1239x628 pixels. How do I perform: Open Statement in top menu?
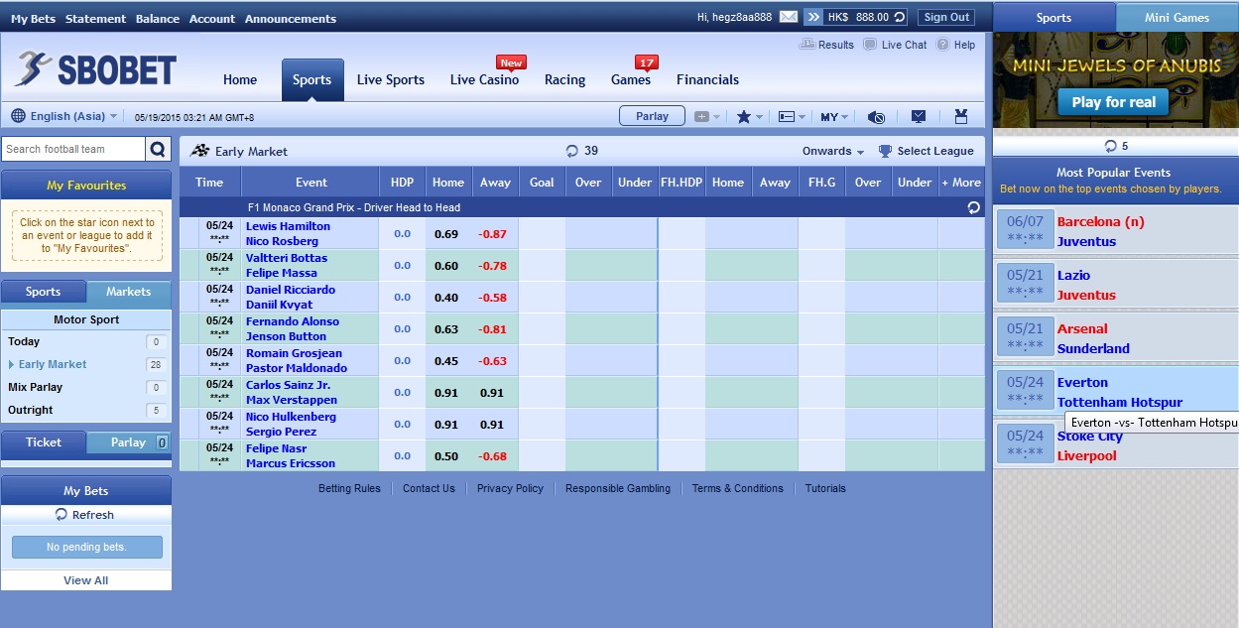[95, 19]
